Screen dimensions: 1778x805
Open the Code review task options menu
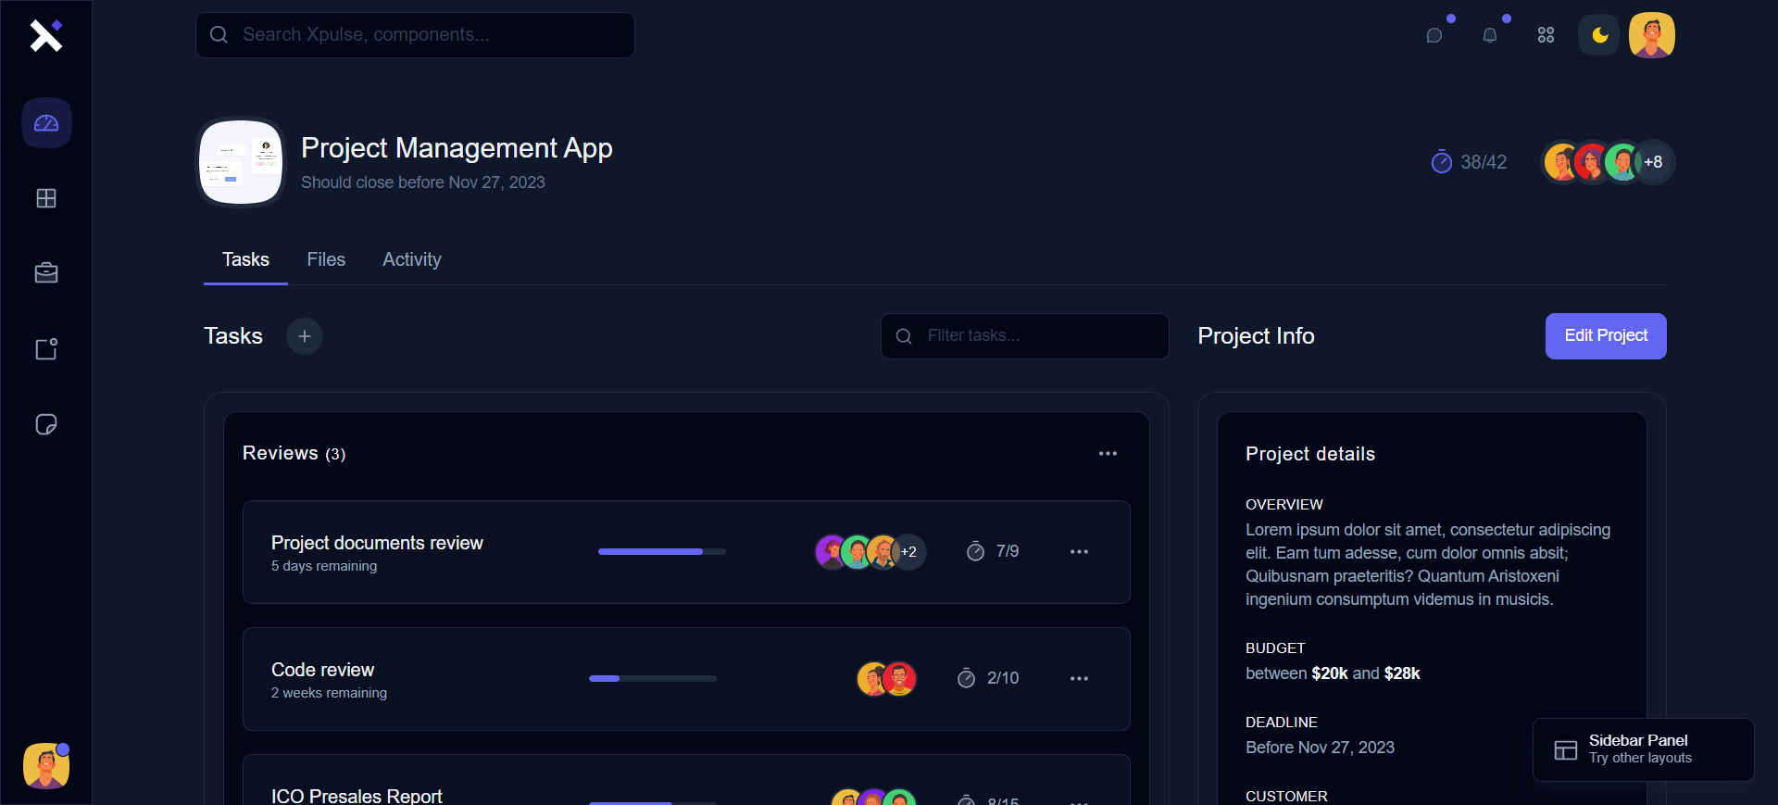click(x=1079, y=679)
